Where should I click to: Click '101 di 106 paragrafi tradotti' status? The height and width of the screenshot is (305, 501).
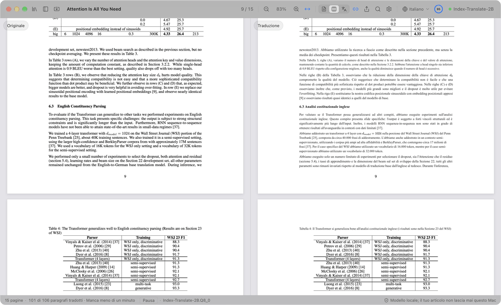point(56,300)
